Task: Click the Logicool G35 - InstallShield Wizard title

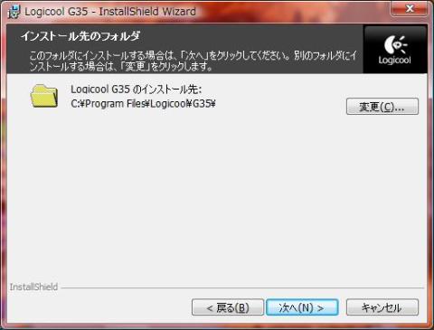Action: [x=110, y=12]
